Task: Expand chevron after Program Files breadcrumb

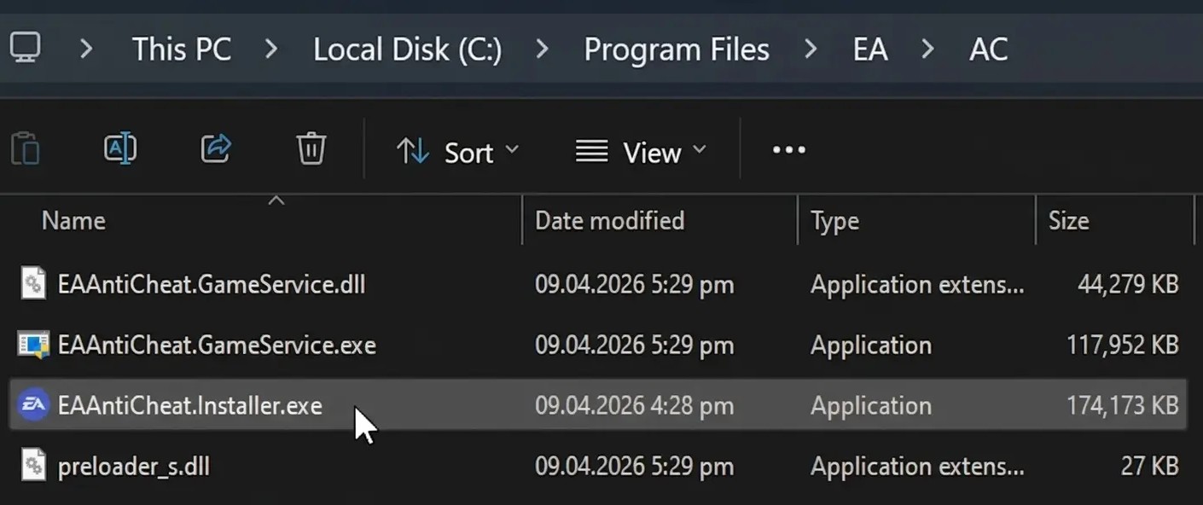Action: 811,49
